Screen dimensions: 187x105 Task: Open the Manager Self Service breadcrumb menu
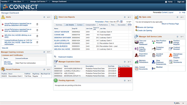[x=39, y=1]
